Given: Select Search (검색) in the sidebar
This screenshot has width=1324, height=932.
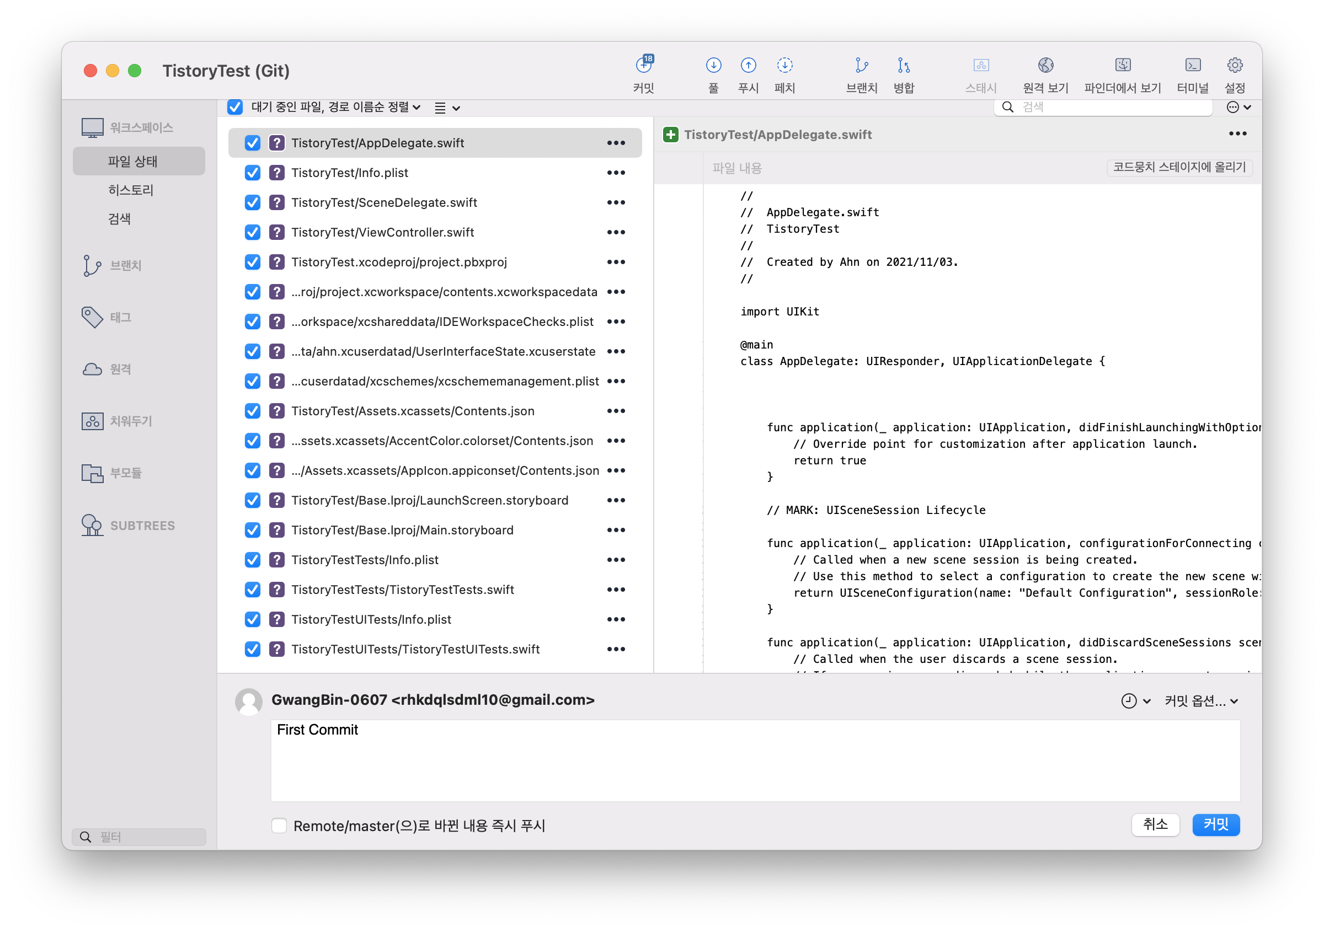Looking at the screenshot, I should tap(119, 219).
